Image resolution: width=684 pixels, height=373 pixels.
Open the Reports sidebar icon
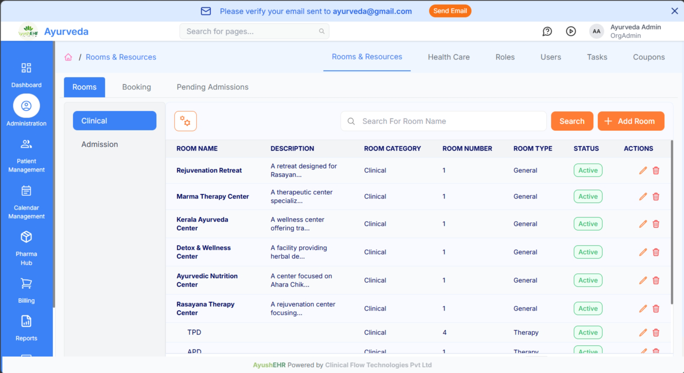tap(27, 321)
